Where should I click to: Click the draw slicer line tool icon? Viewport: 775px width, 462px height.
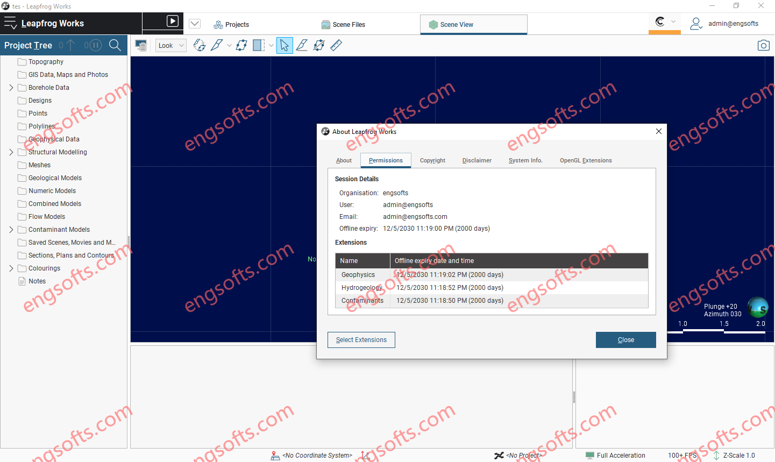click(217, 46)
